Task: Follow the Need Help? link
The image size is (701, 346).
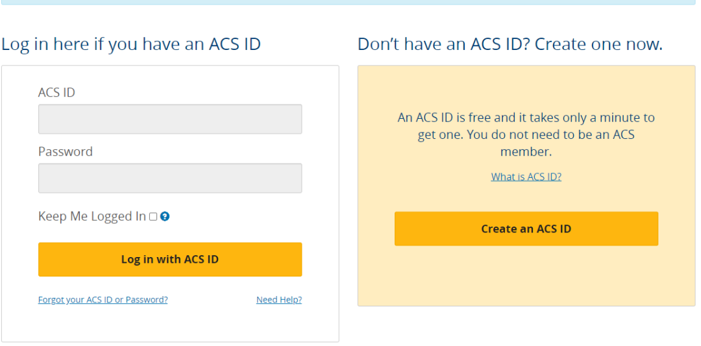Action: [279, 300]
